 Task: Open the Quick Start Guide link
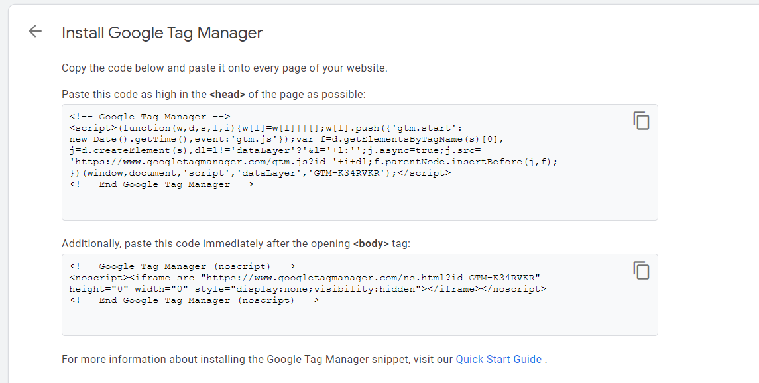[498, 360]
